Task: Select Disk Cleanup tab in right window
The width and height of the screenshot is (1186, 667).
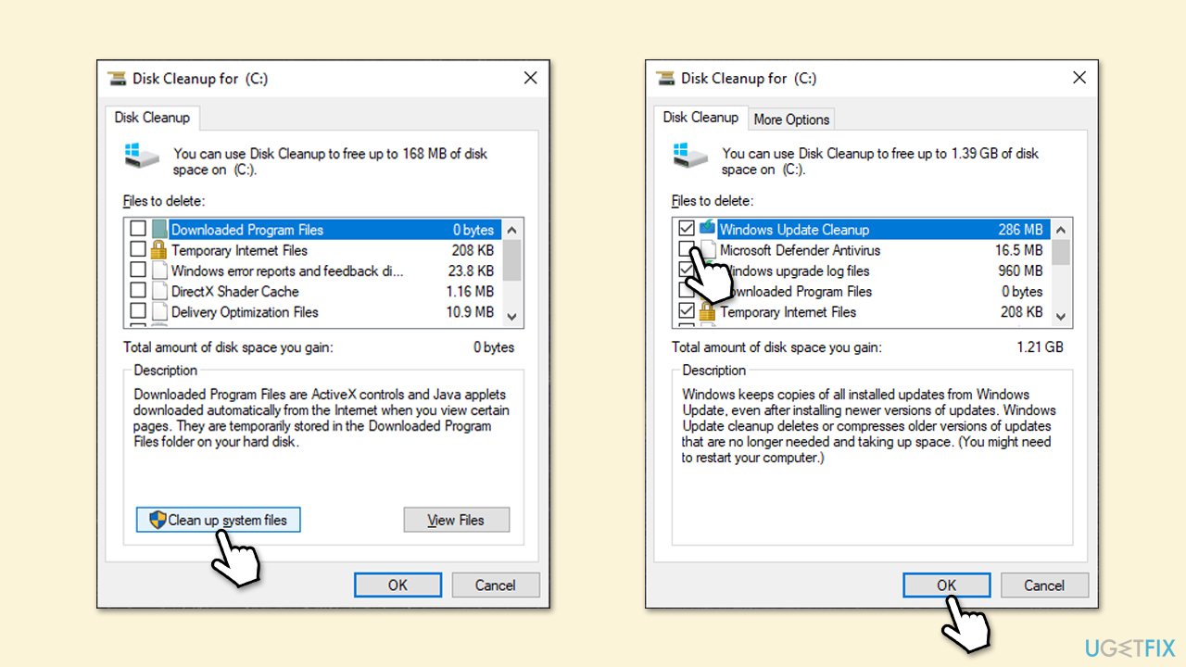Action: click(700, 118)
